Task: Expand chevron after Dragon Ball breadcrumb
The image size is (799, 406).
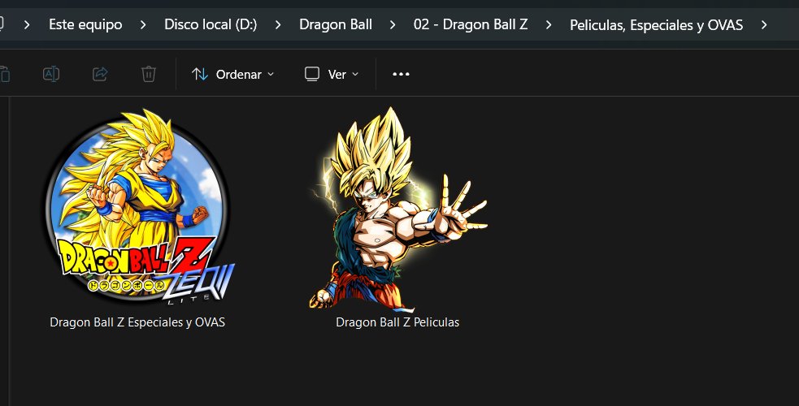Action: coord(393,24)
